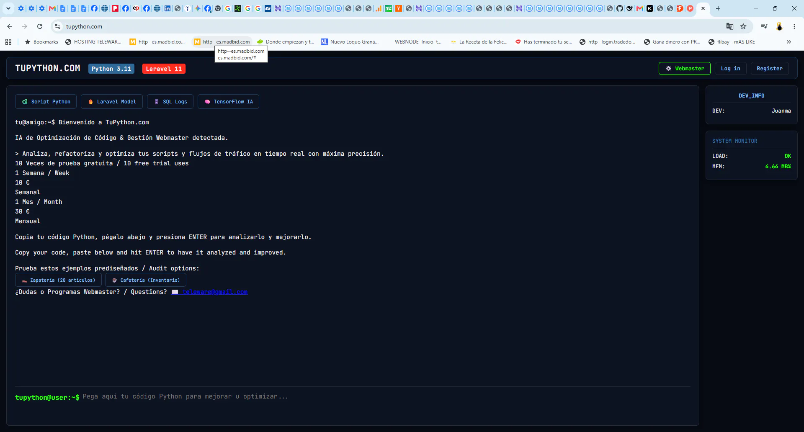
Task: Open the flibay - mAS LIKE bookmark
Action: pos(732,42)
